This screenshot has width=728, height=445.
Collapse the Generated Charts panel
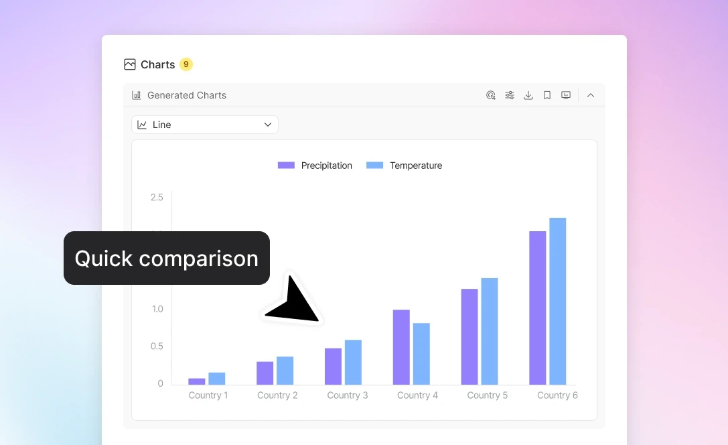[x=591, y=95]
